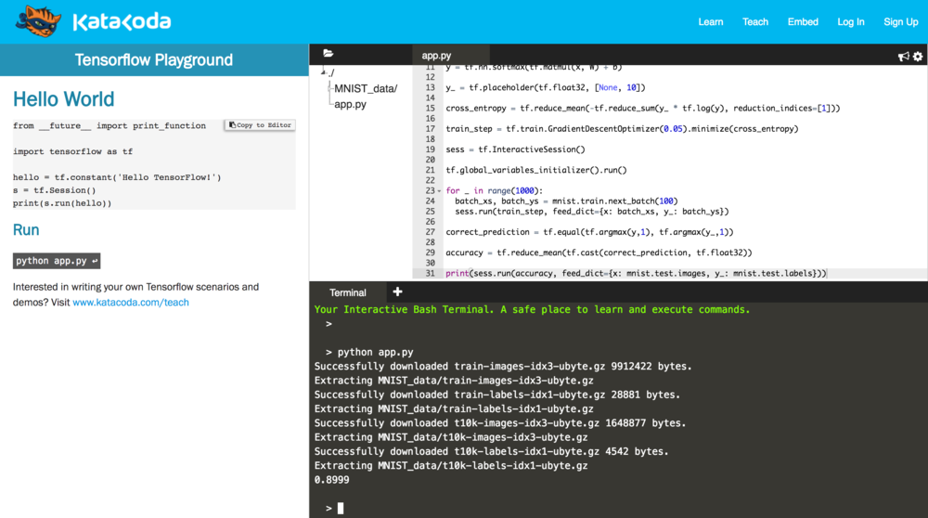Open the Teach menu item

755,22
